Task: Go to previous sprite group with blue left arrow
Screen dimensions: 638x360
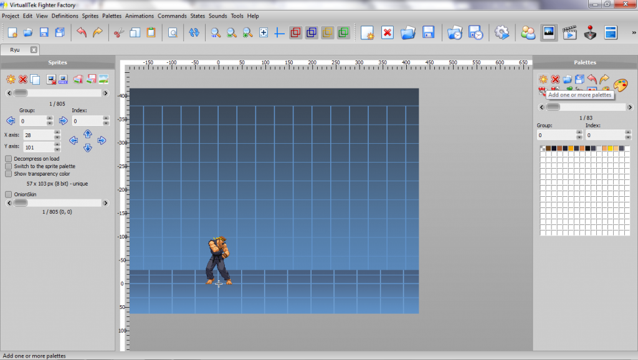Action: tap(11, 121)
